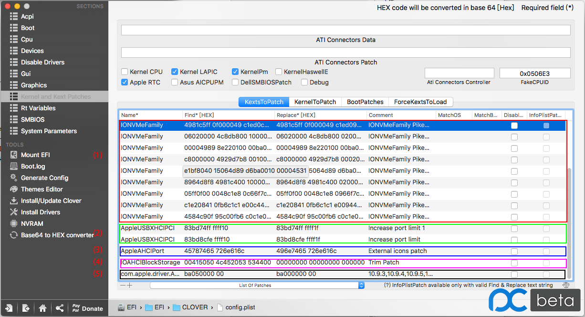
Task: Click the export configuration icon
Action: 26,308
